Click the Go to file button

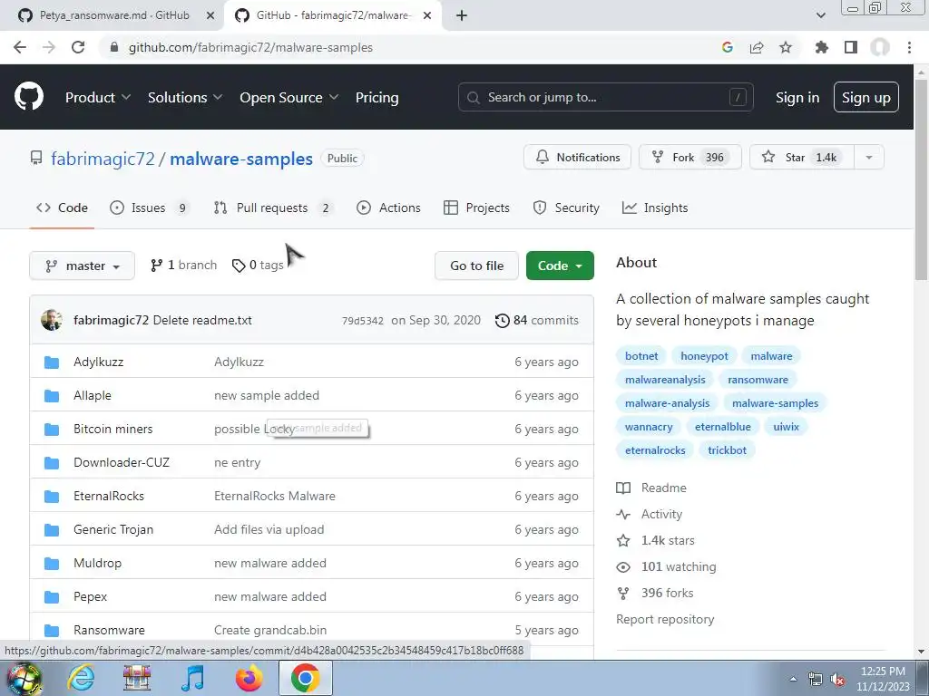pos(476,266)
